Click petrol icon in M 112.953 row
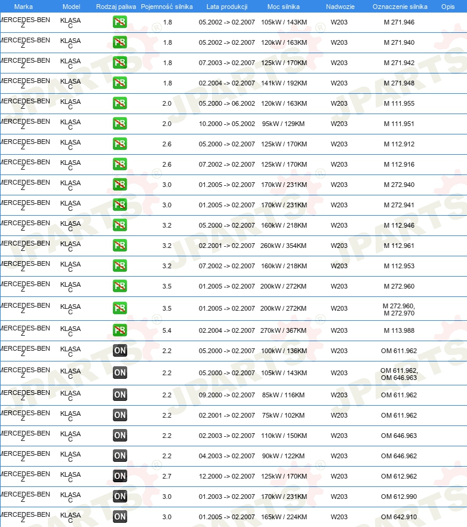This screenshot has width=467, height=527. [120, 265]
